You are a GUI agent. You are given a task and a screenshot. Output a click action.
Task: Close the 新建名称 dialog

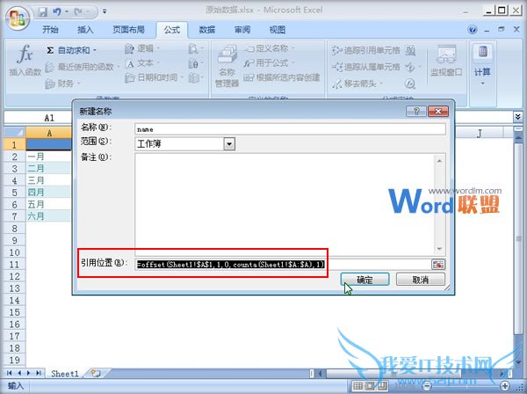438,112
